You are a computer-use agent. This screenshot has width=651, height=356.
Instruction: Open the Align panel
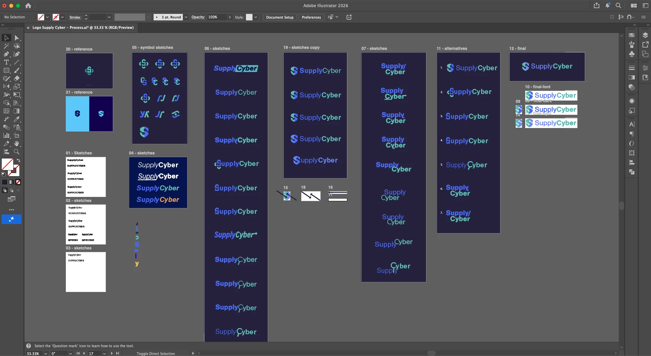632,163
